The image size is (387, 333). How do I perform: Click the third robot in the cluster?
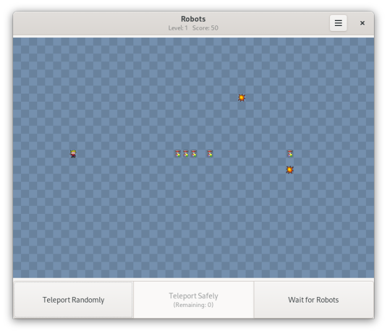[193, 154]
